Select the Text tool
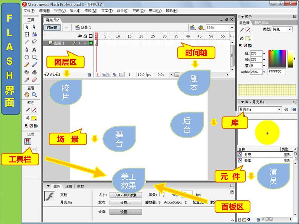This screenshot has width=299, height=224. (x=34, y=50)
